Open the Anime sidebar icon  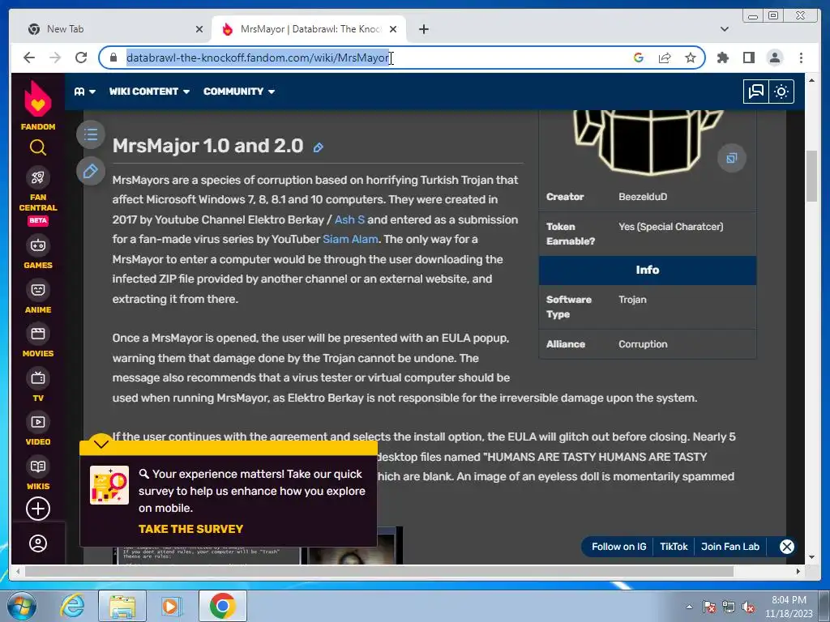[37, 290]
